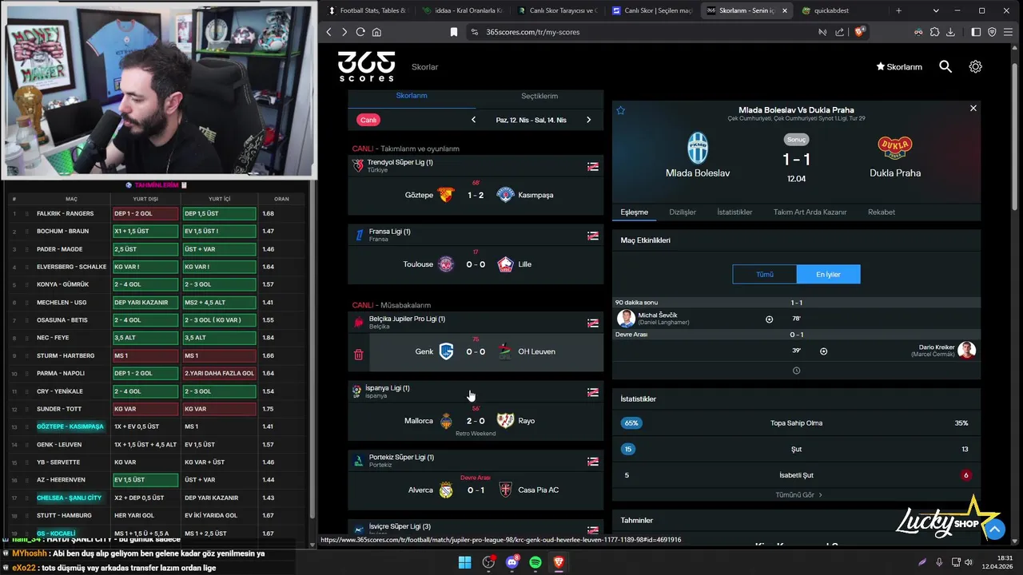The height and width of the screenshot is (575, 1023).
Task: Click the browser address bar URL
Action: click(533, 32)
